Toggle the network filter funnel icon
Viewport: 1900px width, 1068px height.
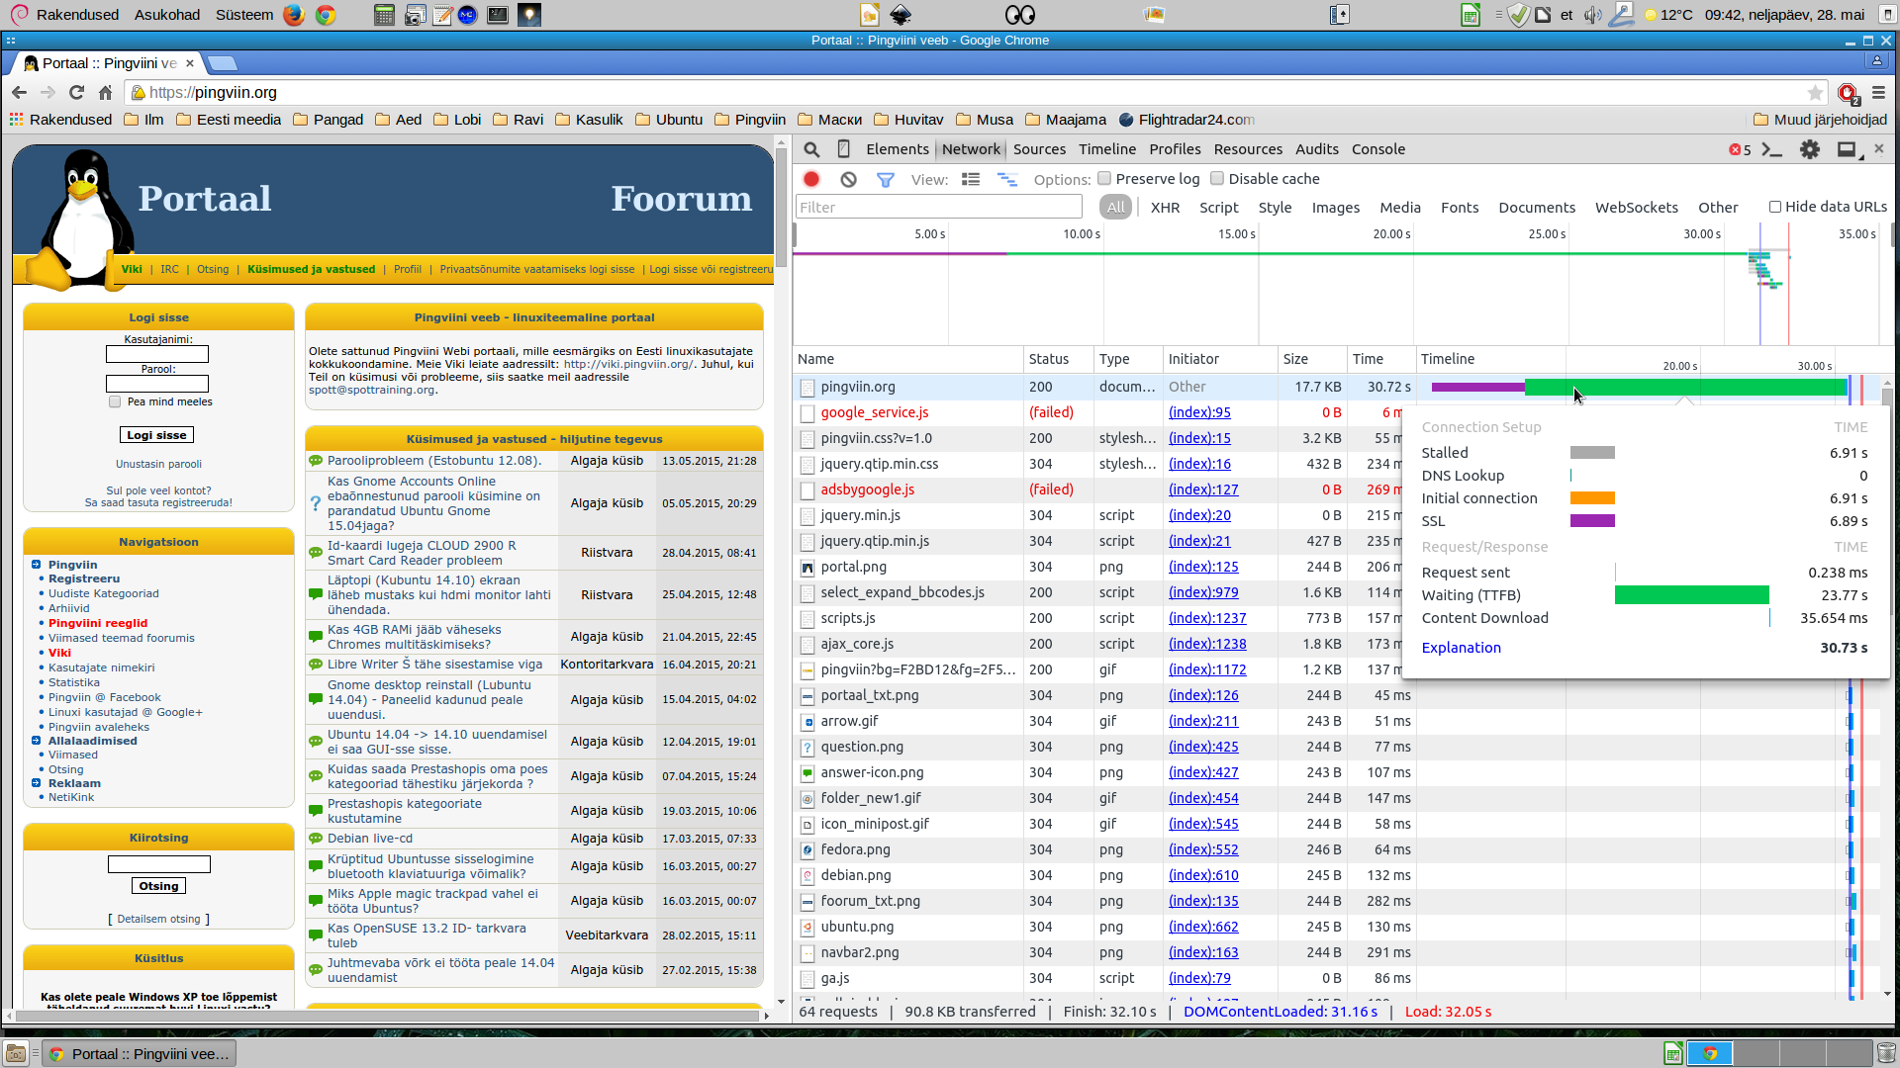click(885, 179)
